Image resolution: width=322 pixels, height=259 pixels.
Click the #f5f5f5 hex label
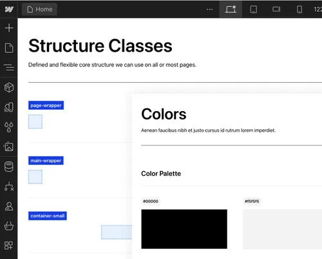pos(252,202)
